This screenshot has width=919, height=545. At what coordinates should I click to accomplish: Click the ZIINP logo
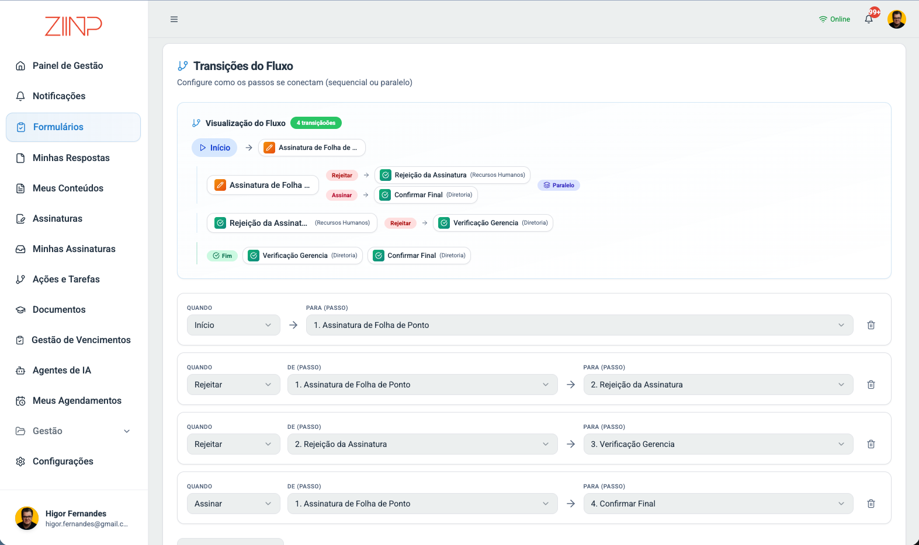[x=74, y=26]
